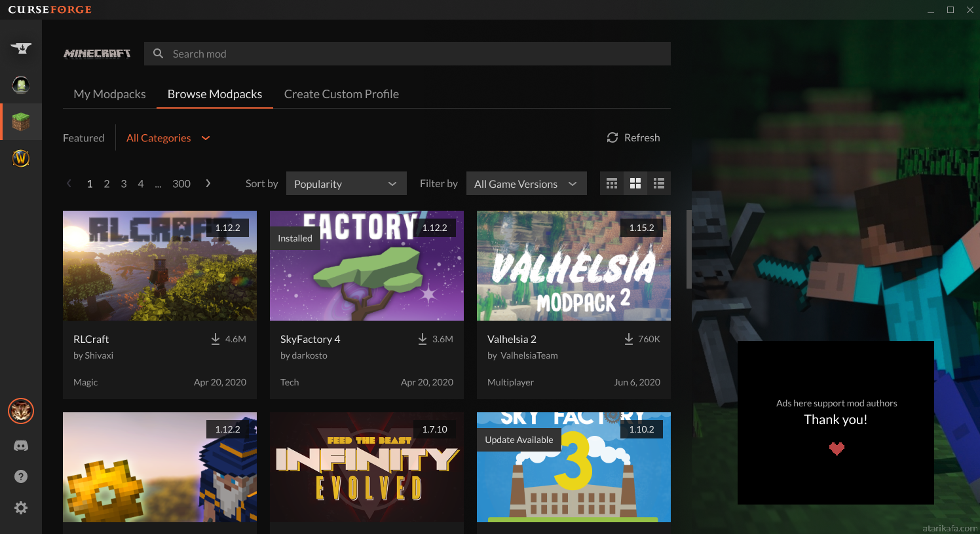The width and height of the screenshot is (980, 534).
Task: Click the 1.15.2 version badge
Action: pos(641,228)
